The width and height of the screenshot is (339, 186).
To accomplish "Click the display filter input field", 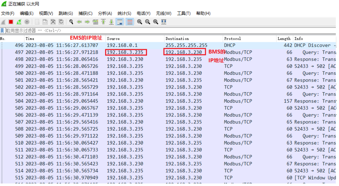I will 171,31.
